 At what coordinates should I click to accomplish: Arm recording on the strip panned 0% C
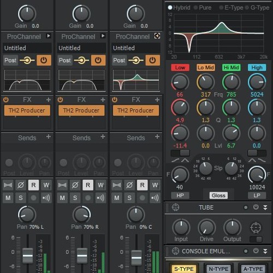142,198
